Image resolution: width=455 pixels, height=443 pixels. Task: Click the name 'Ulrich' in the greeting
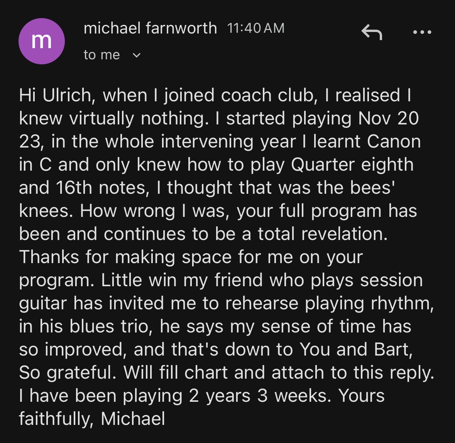pyautogui.click(x=68, y=96)
